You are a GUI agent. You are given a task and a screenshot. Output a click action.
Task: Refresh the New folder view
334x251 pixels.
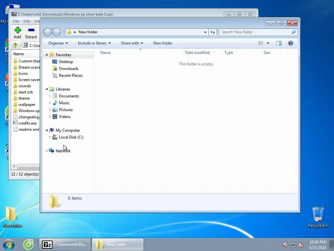point(213,32)
